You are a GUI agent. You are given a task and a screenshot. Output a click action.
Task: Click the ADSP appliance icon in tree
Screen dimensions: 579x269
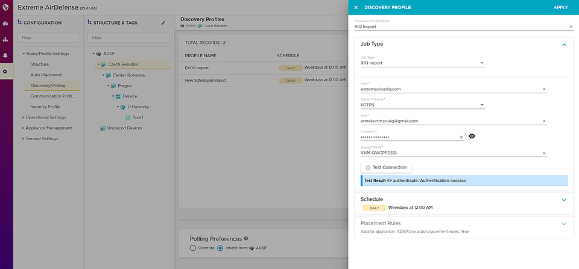coord(98,54)
